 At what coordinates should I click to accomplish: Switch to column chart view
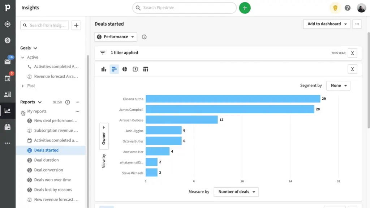[104, 69]
